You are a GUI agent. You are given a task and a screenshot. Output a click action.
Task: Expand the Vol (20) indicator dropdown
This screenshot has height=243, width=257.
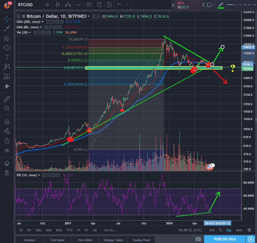pyautogui.click(x=30, y=32)
